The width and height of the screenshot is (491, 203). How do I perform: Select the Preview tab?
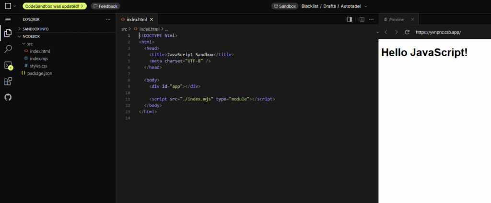pos(396,19)
